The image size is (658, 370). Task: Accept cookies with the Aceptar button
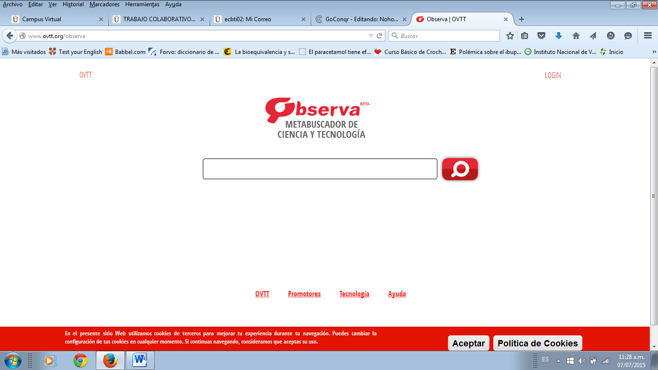[469, 344]
